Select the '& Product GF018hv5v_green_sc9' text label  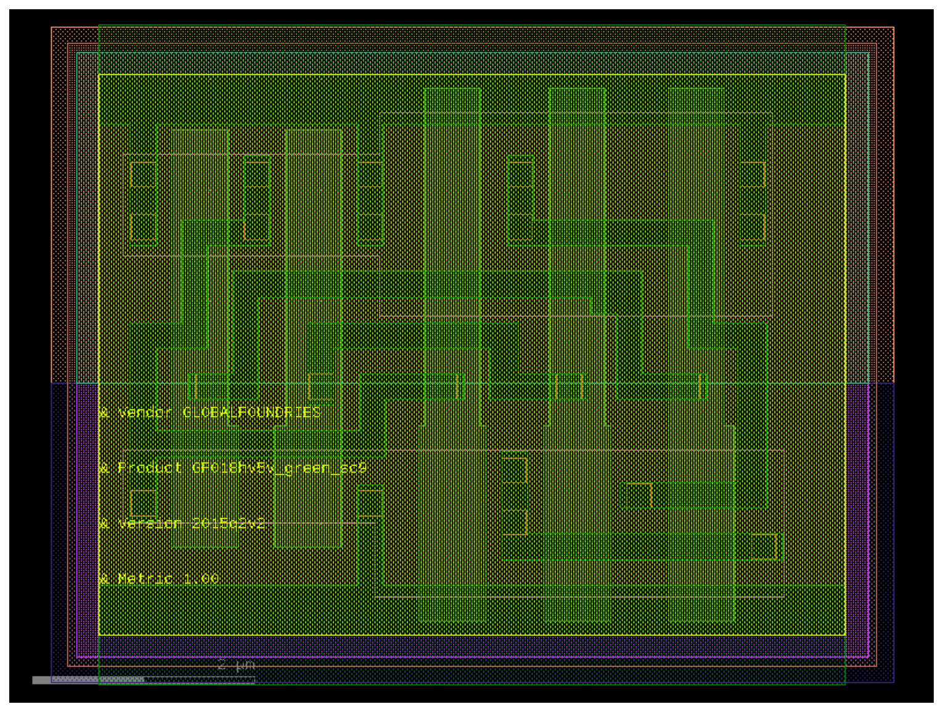[x=233, y=468]
